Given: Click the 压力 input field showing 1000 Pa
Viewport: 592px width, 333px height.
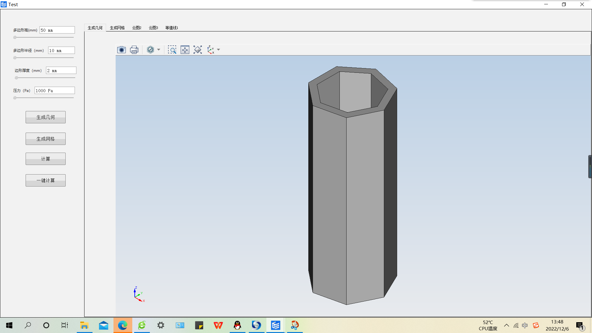Looking at the screenshot, I should pos(55,90).
